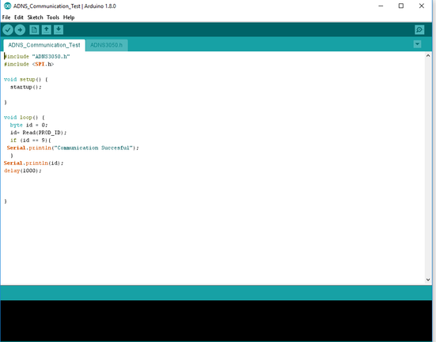436x342 pixels.
Task: Click the editor scrollbar up arrow
Action: click(428, 56)
